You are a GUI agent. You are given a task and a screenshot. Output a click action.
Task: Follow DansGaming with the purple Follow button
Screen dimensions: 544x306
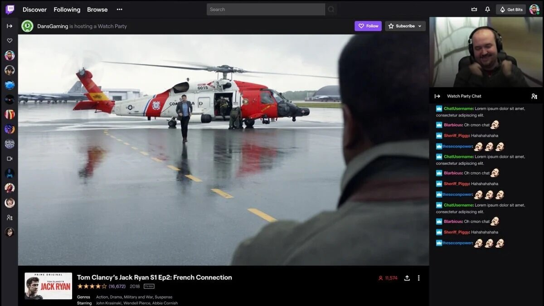(368, 26)
